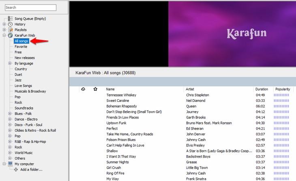Select the song Shallow
The image size is (296, 181).
tap(112, 151)
